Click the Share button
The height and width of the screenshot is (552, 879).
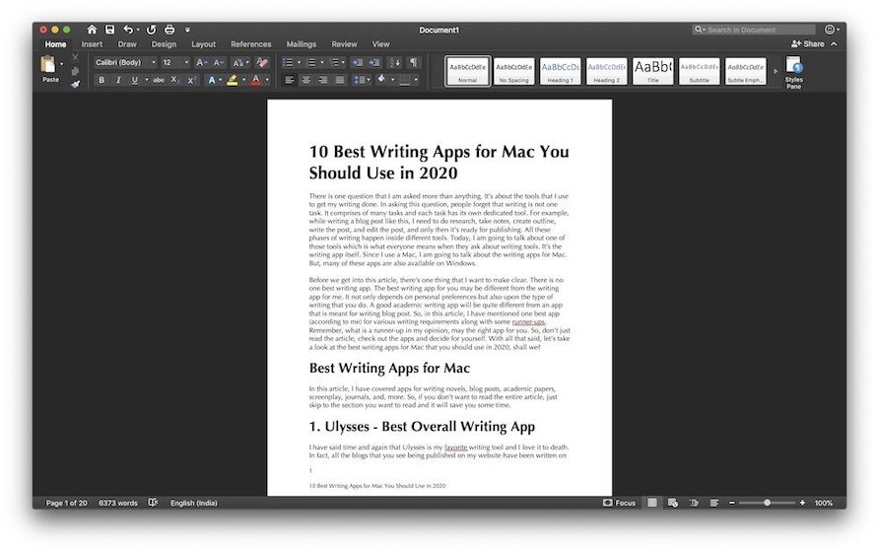pos(808,44)
